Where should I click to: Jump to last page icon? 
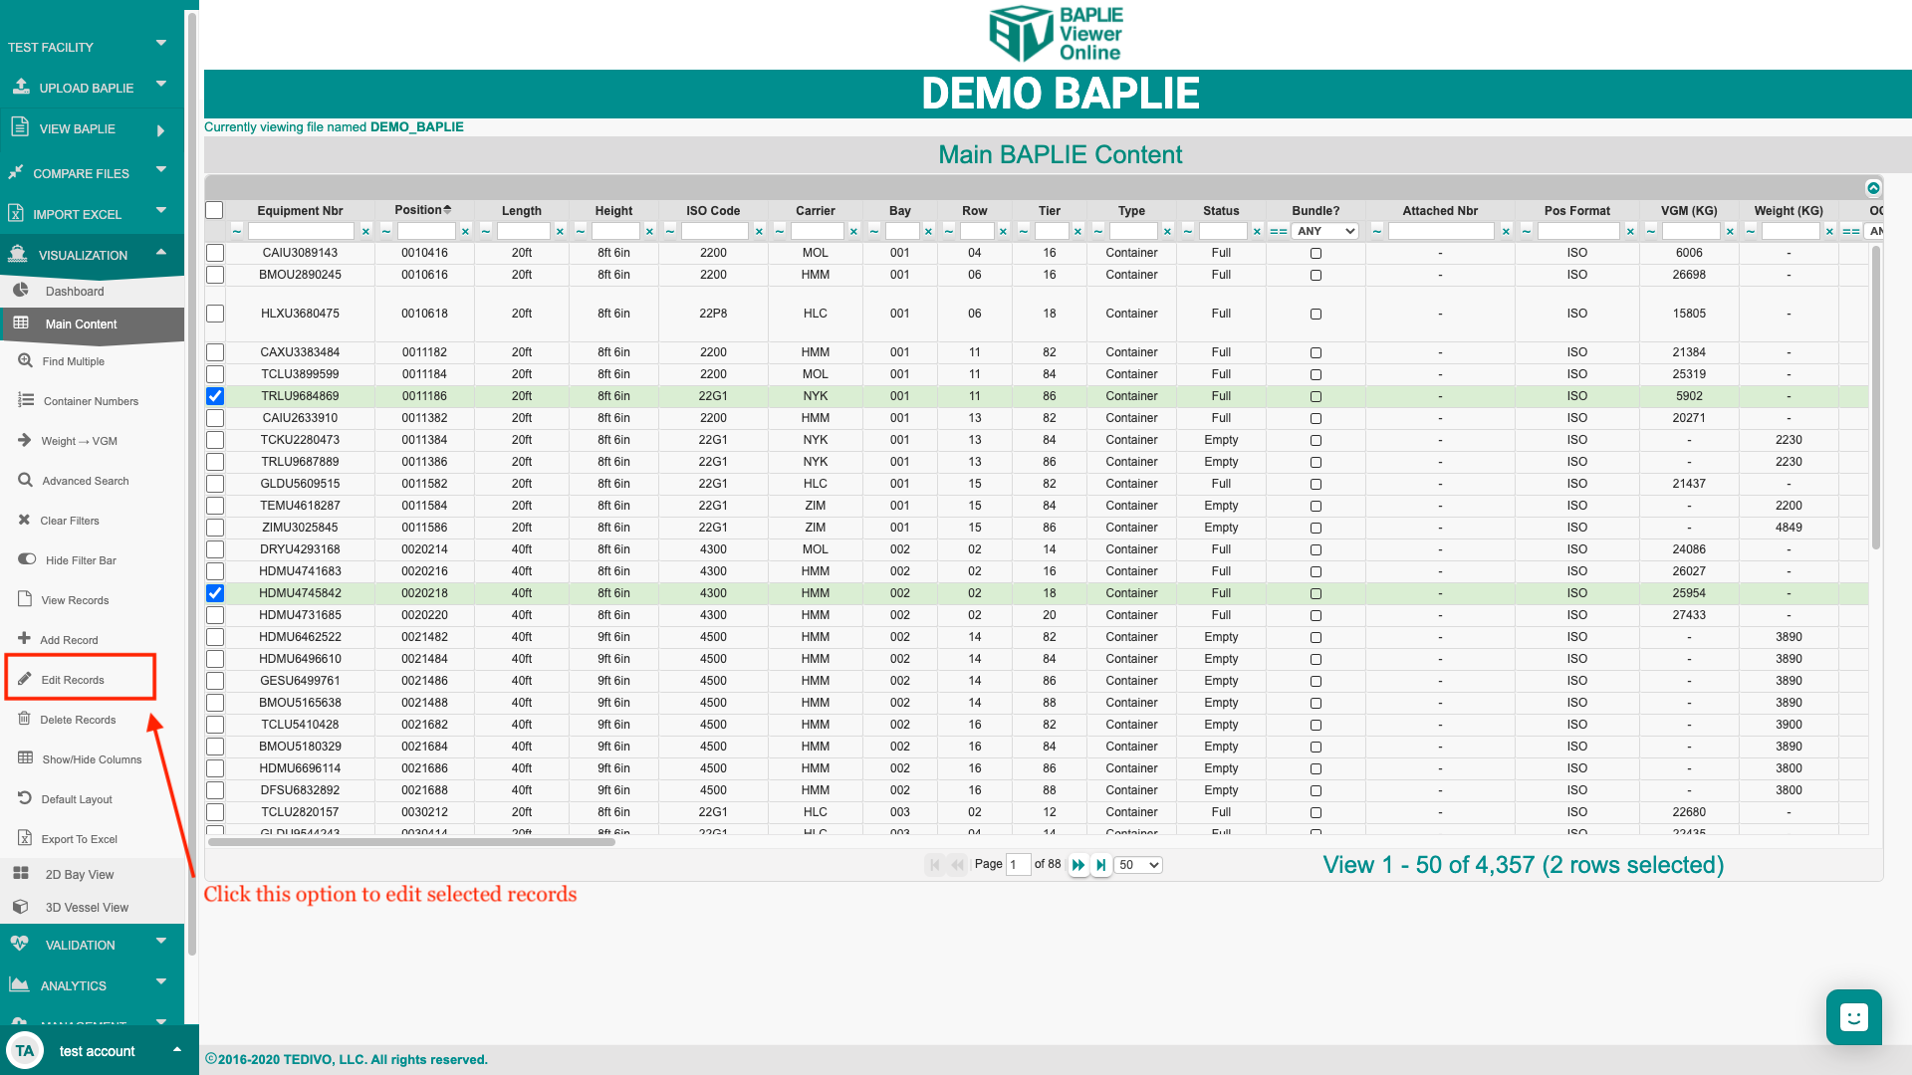[x=1100, y=865]
